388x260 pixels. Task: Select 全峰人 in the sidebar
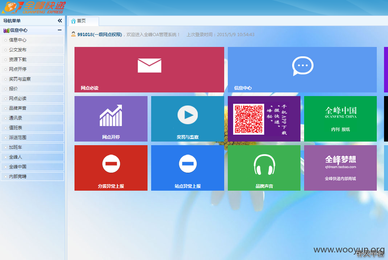pos(33,157)
